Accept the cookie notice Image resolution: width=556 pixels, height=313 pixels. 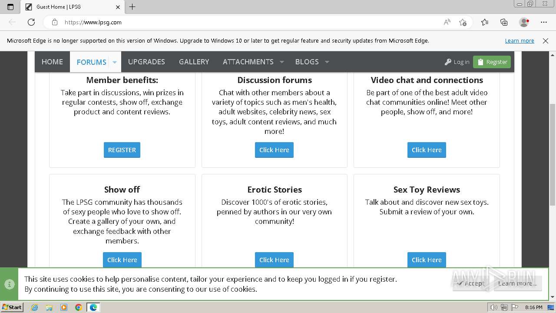pos(471,283)
